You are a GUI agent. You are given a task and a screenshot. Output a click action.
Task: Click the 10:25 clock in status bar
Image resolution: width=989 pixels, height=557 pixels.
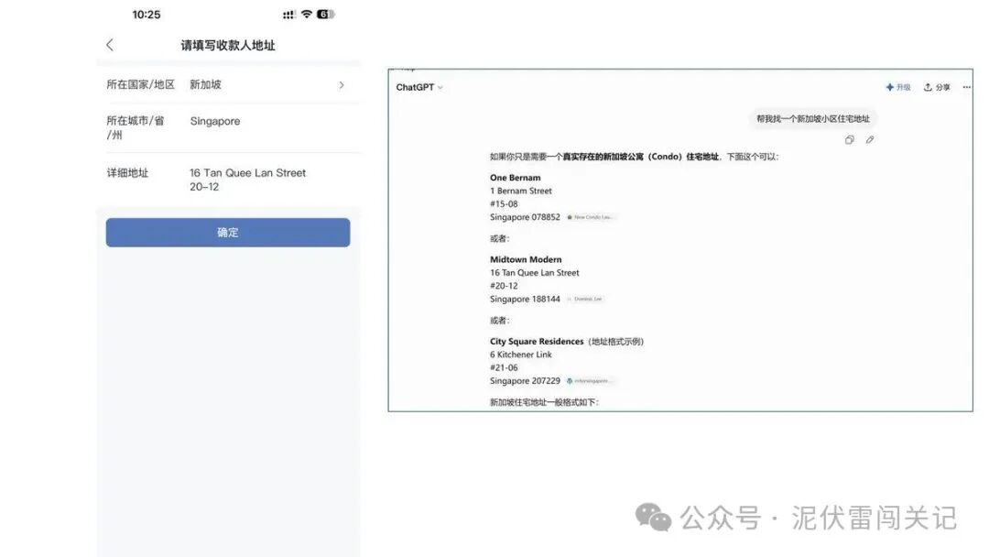(x=147, y=15)
